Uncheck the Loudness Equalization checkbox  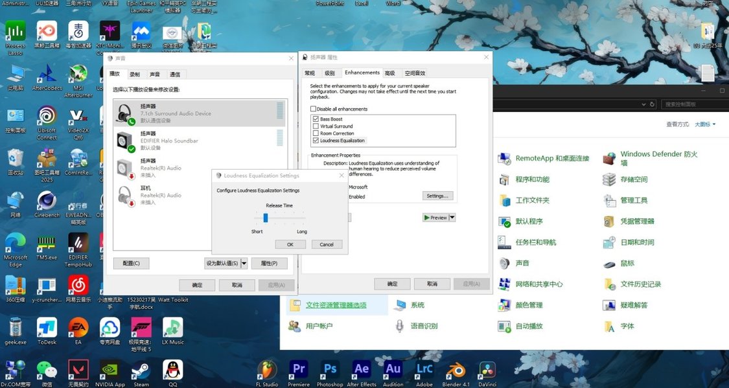click(x=316, y=141)
